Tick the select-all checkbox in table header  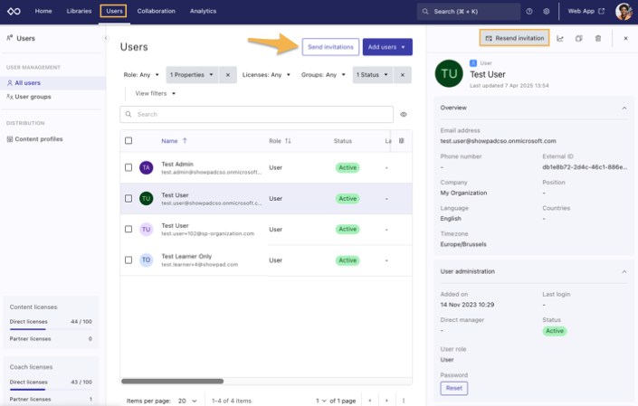click(129, 141)
